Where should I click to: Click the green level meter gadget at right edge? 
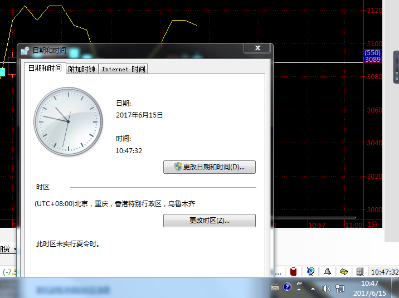point(396,67)
